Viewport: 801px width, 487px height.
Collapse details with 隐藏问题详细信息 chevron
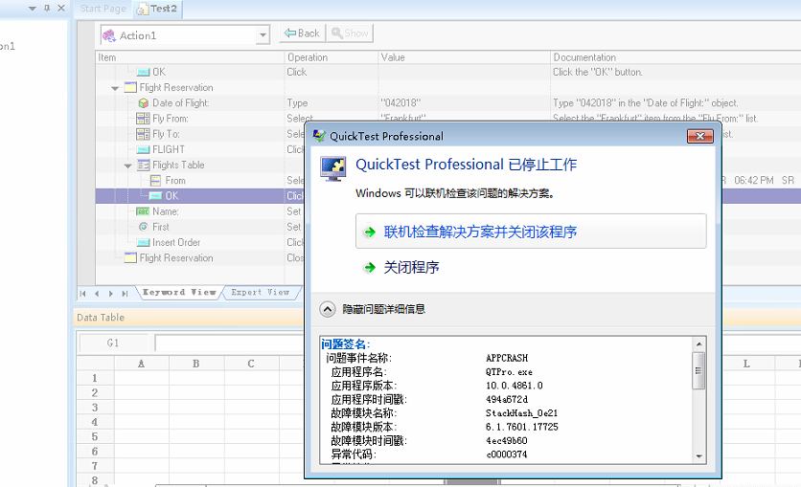tap(328, 309)
